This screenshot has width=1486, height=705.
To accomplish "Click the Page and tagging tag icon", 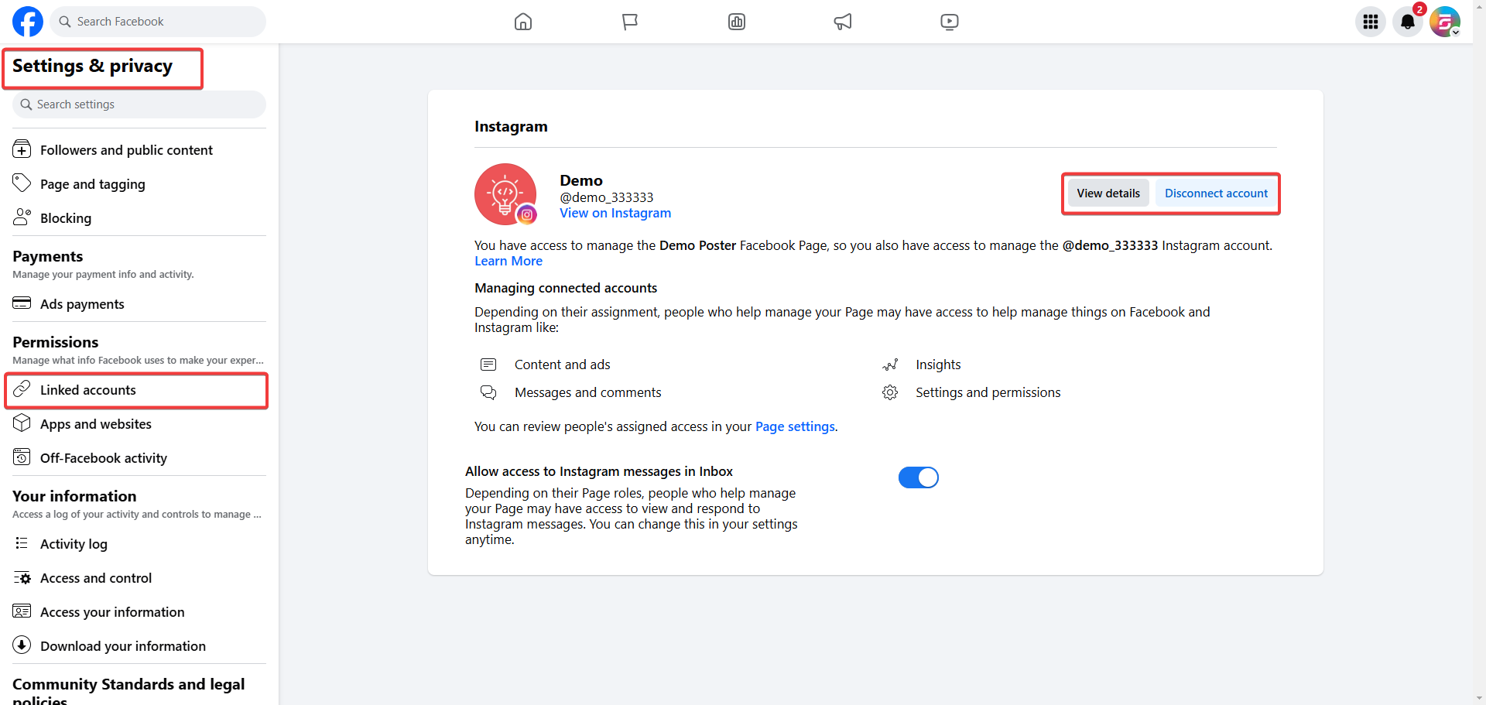I will point(22,183).
